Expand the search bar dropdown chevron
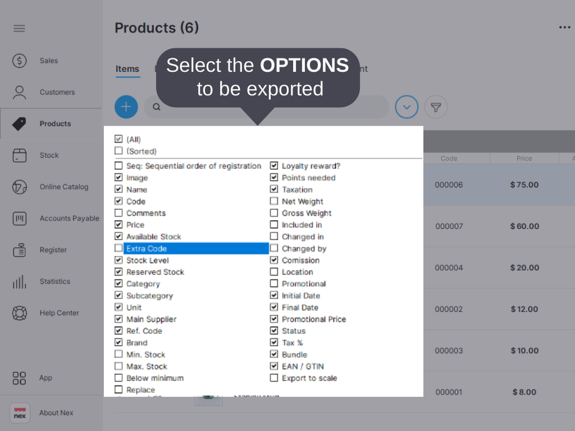Viewport: 575px width, 431px height. [x=407, y=107]
